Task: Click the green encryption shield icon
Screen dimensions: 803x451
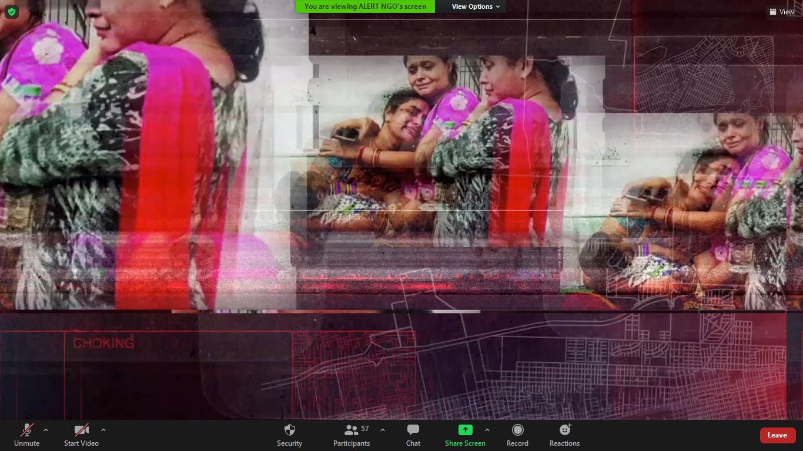Action: click(x=11, y=12)
